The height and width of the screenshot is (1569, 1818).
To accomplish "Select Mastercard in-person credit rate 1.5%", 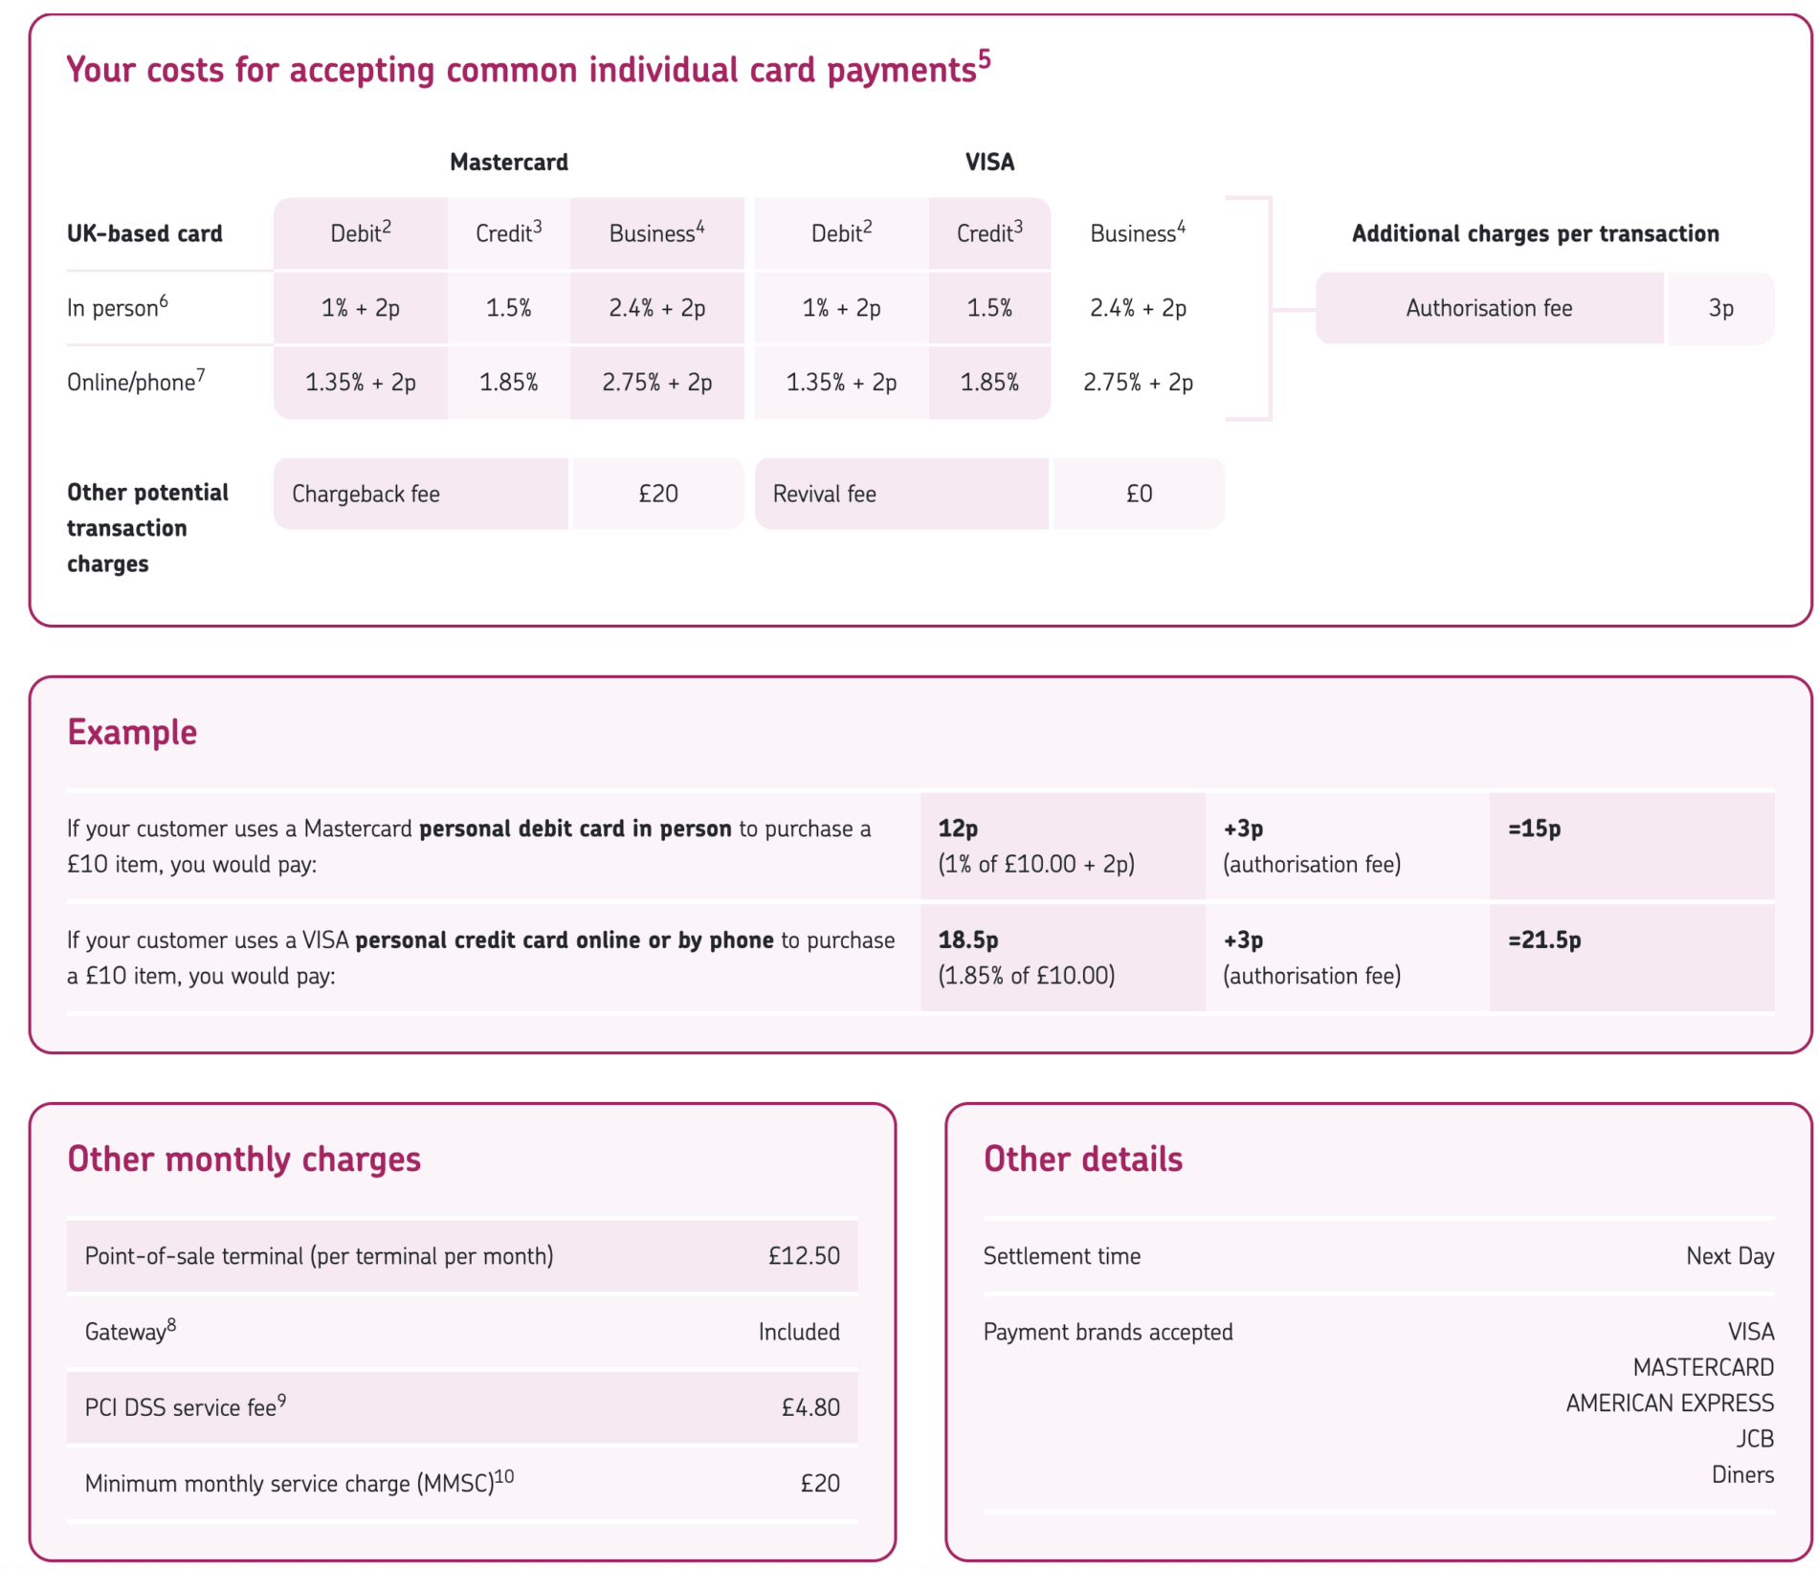I will pos(508,308).
